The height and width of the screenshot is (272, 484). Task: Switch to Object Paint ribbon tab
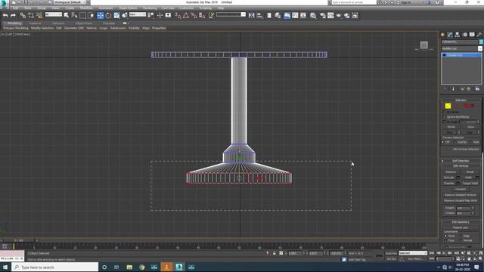84,23
